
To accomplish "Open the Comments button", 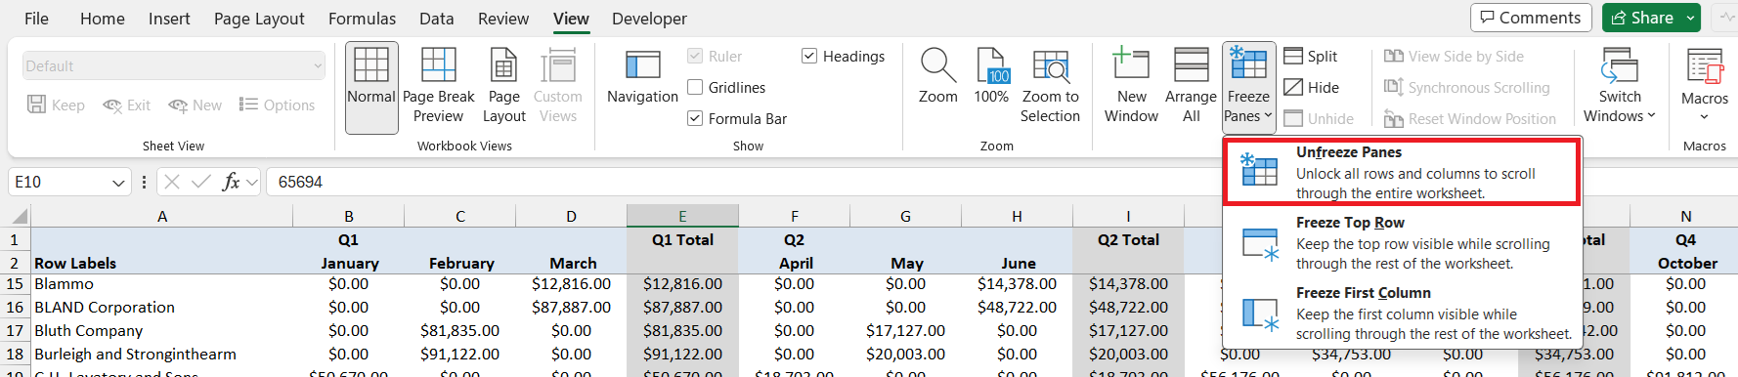I will coord(1531,18).
